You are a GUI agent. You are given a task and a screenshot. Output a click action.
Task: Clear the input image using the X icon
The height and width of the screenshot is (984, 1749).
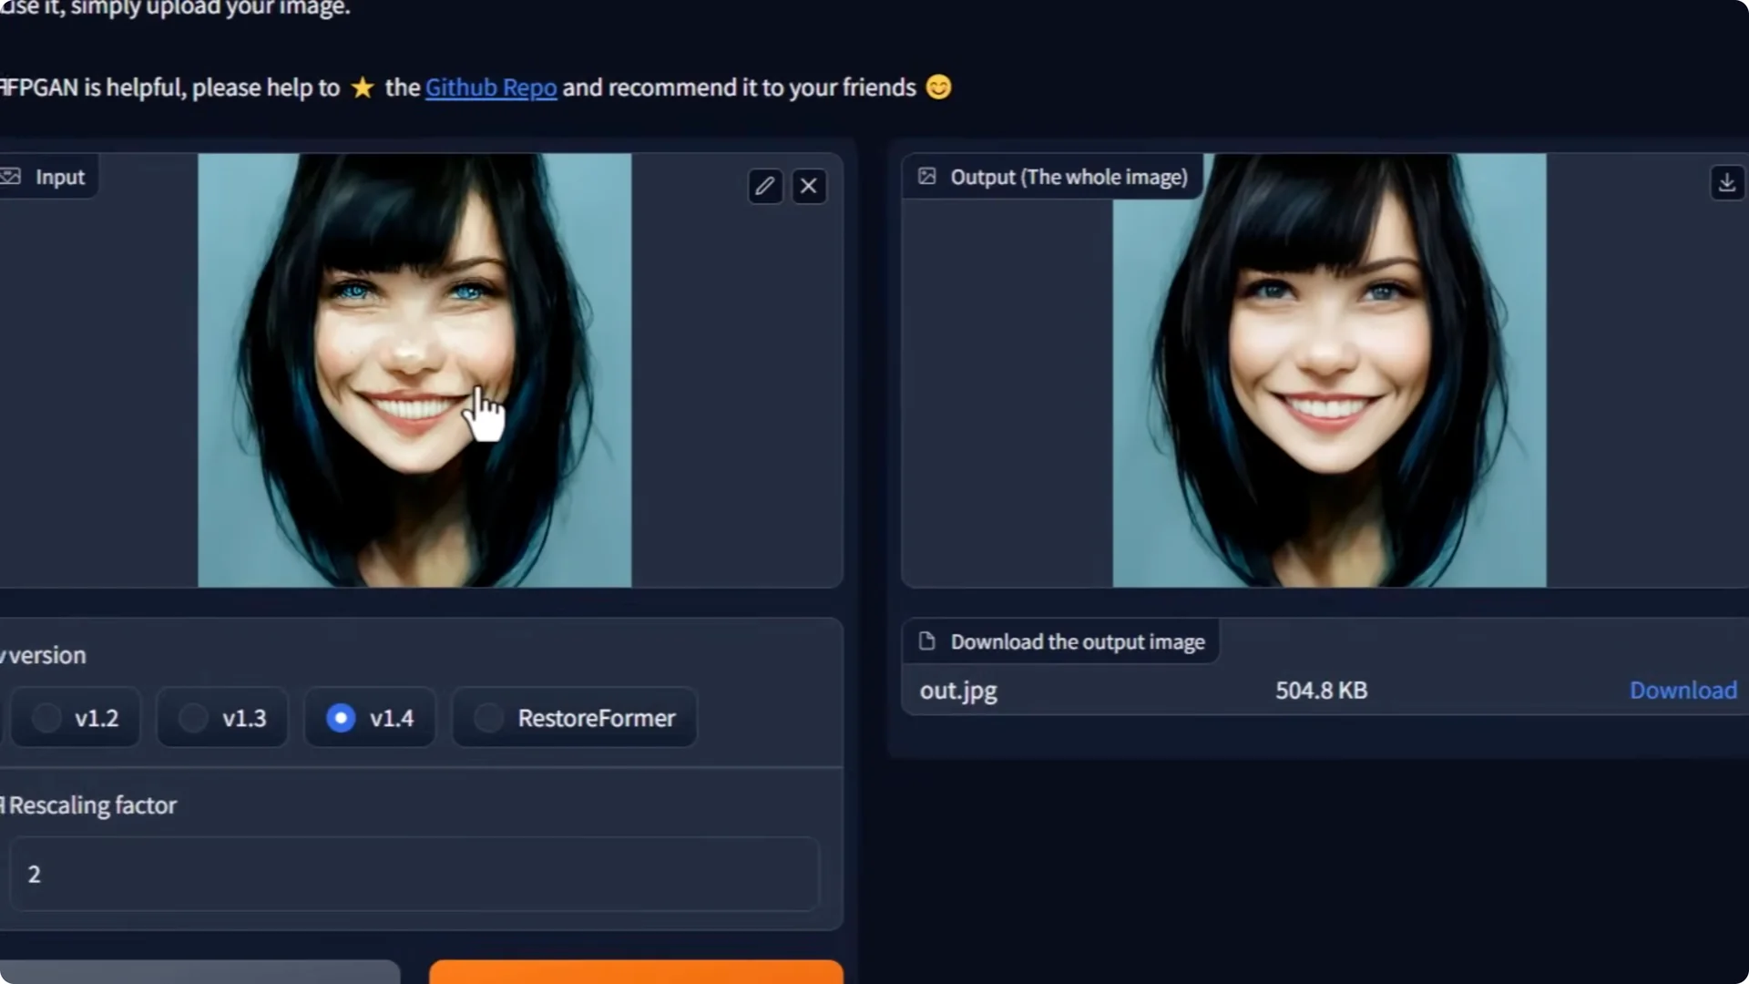[808, 186]
